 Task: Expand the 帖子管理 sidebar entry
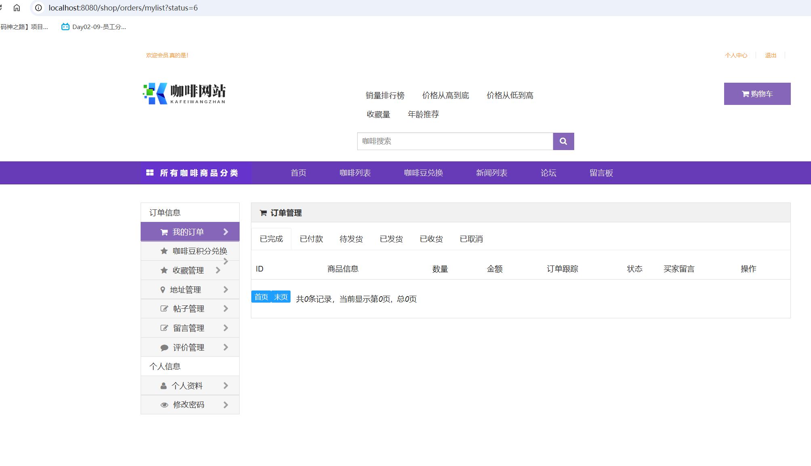(x=225, y=308)
